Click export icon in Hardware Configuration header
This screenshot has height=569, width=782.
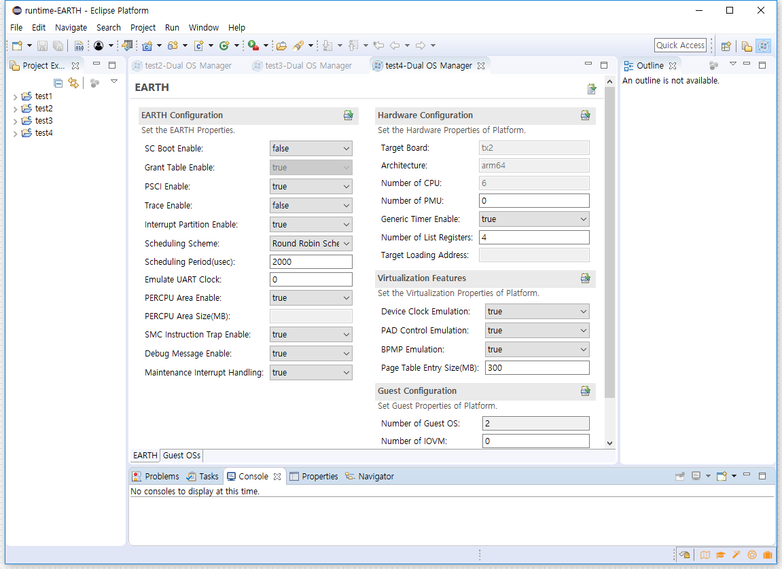click(585, 115)
